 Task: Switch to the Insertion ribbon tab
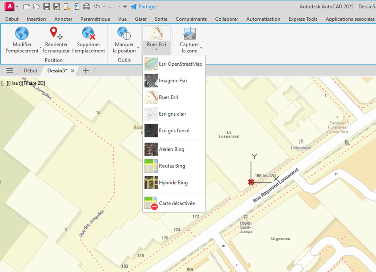[36, 19]
